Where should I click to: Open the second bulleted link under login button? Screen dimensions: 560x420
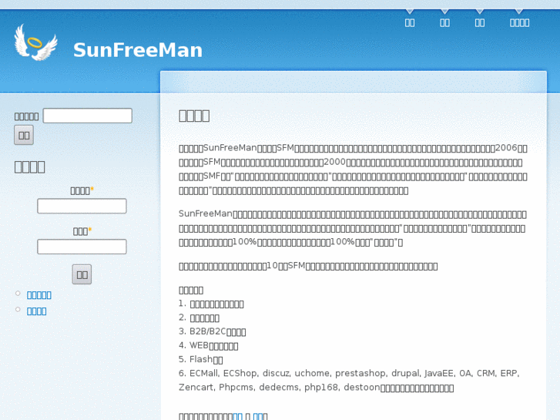click(36, 311)
